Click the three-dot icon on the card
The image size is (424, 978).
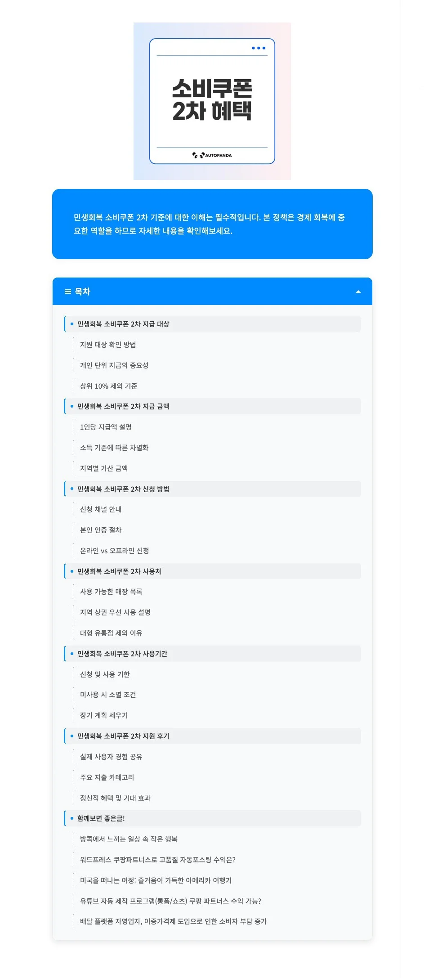click(258, 47)
